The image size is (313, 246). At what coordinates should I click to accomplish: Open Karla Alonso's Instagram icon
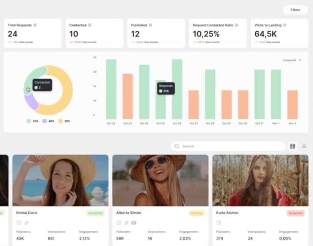[219, 223]
